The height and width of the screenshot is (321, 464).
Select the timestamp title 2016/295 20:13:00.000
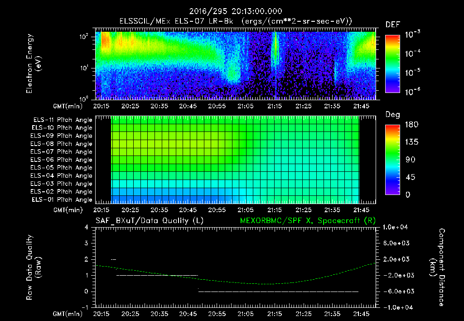(x=236, y=11)
